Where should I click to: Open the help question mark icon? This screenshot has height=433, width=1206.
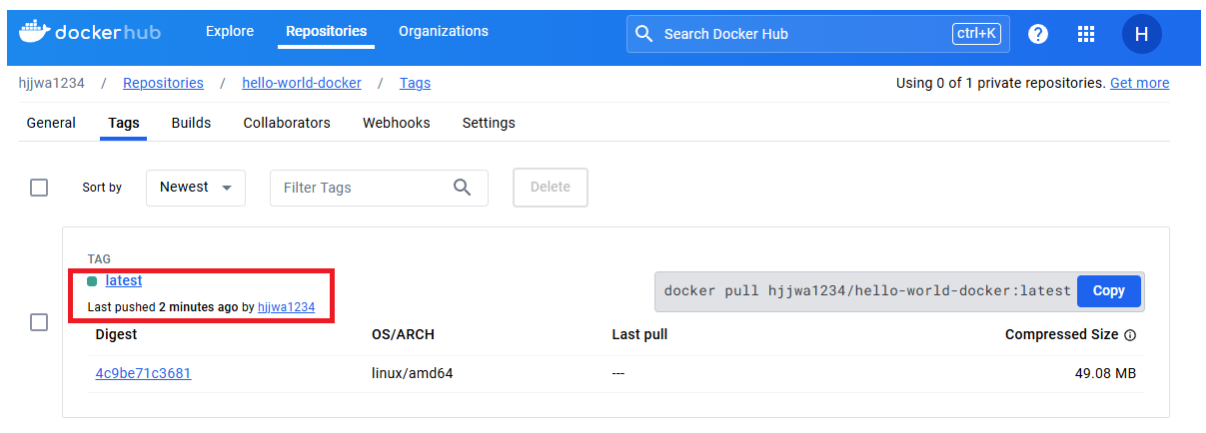1038,34
